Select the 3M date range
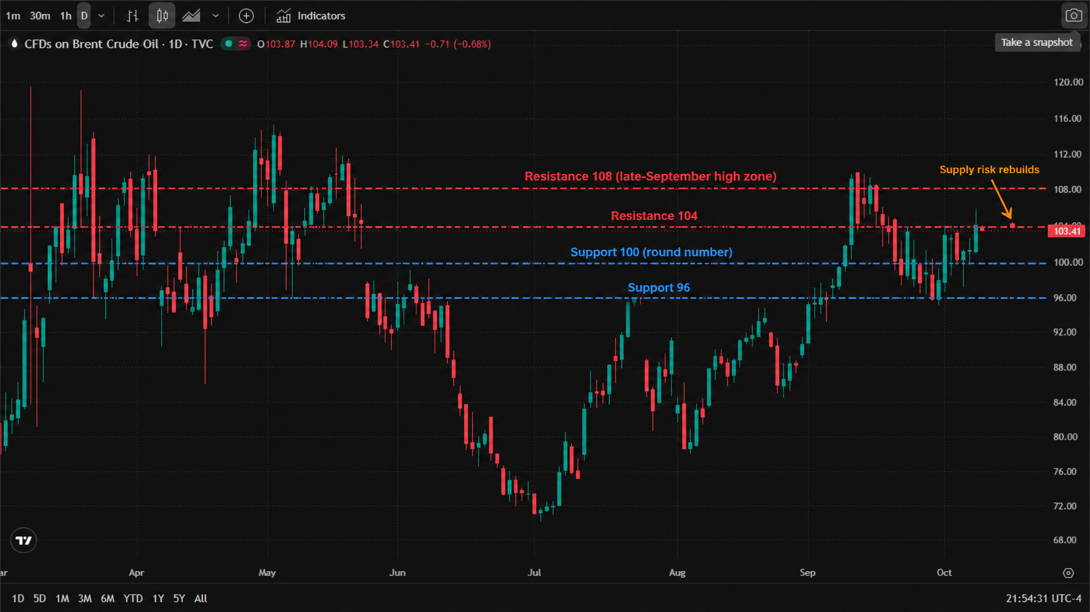1090x612 pixels. tap(84, 598)
